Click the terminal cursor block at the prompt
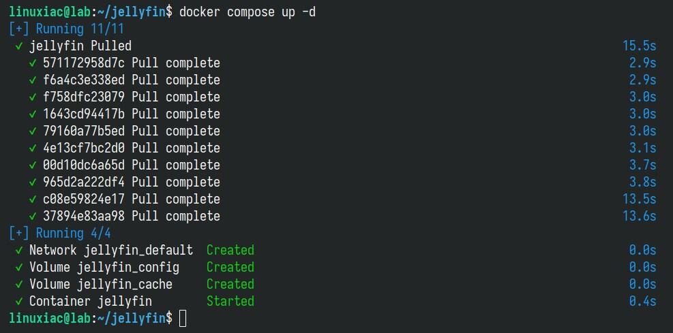Image resolution: width=673 pixels, height=333 pixels. pyautogui.click(x=183, y=318)
